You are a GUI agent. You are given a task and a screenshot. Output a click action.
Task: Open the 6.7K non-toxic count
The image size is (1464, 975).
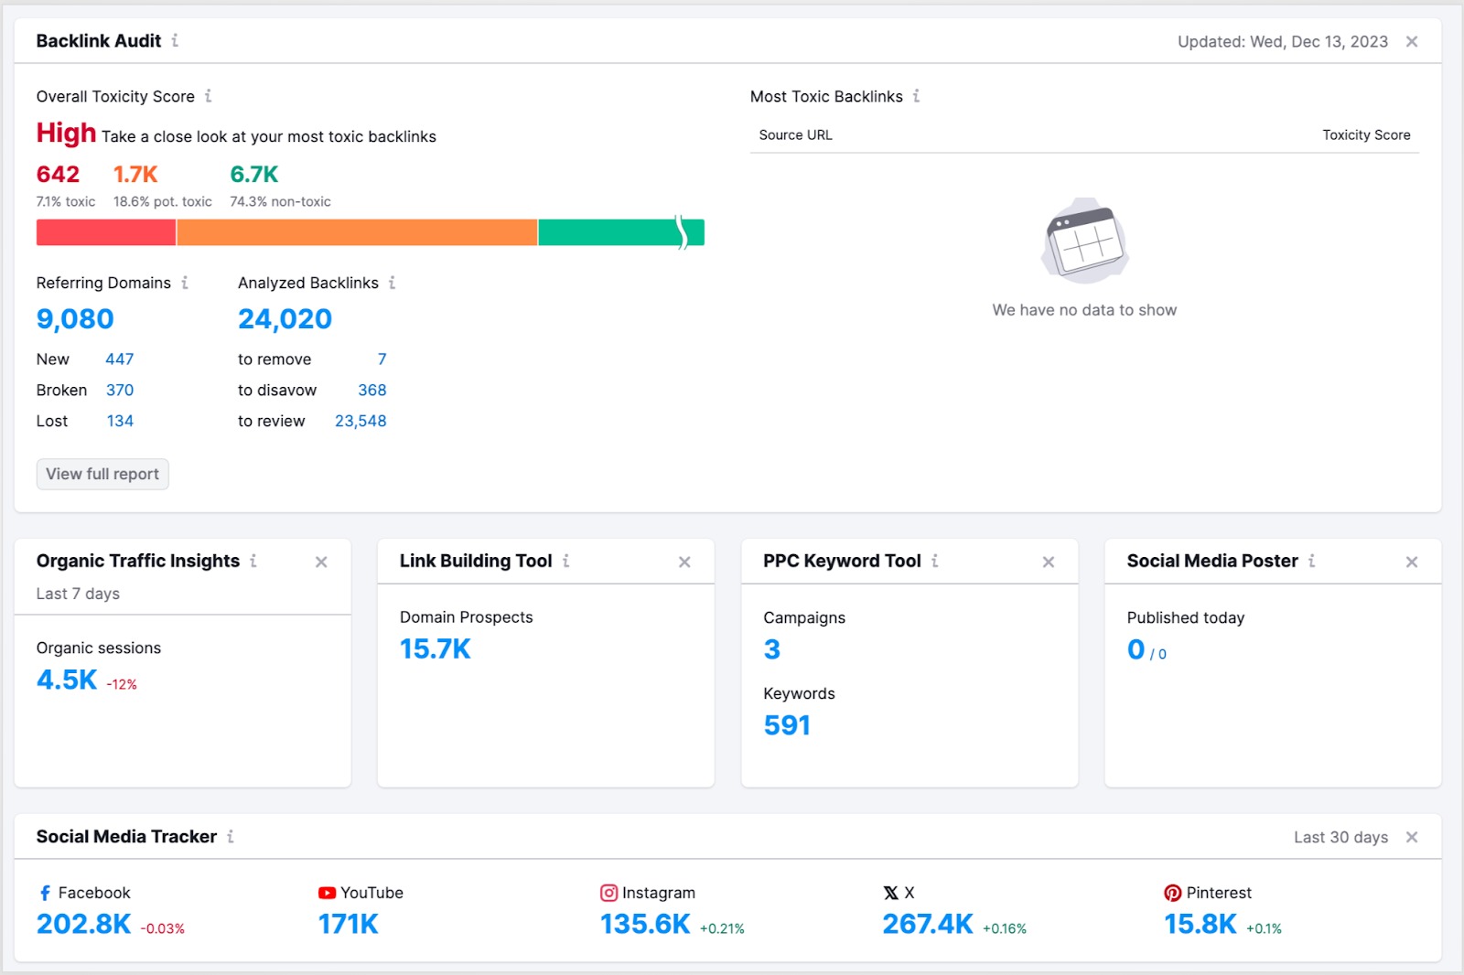[x=254, y=174]
